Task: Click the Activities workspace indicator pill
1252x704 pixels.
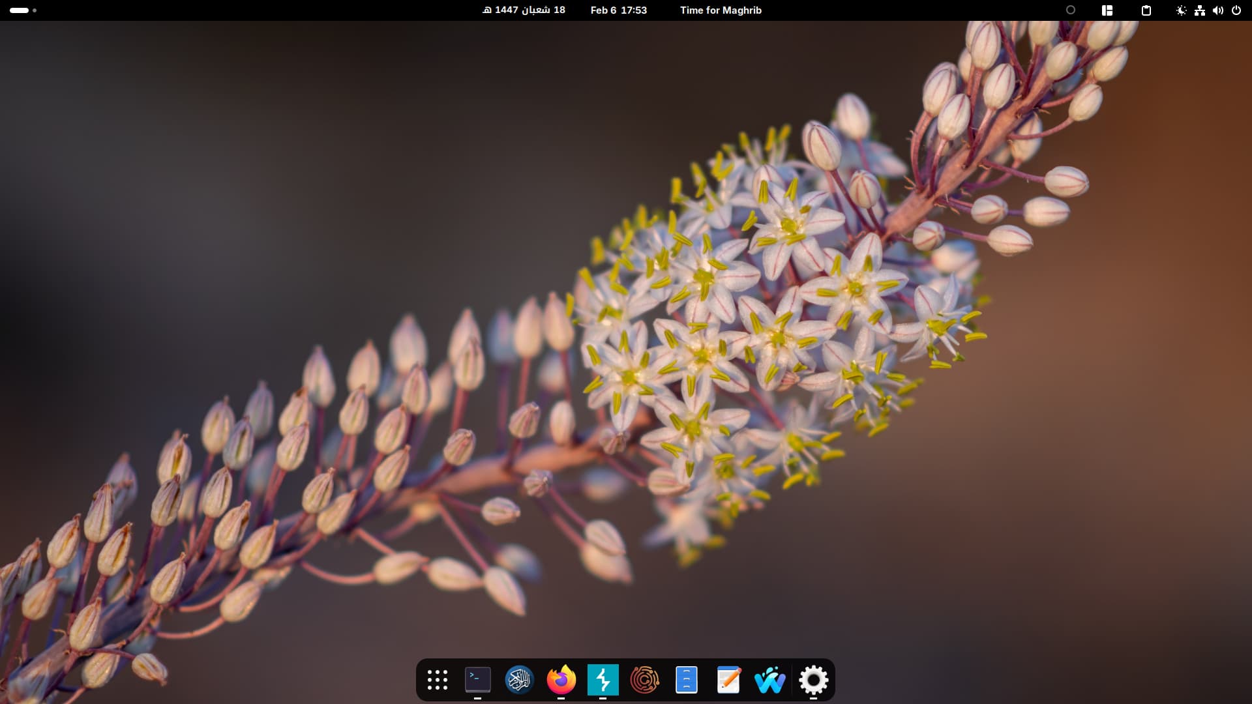Action: point(20,10)
